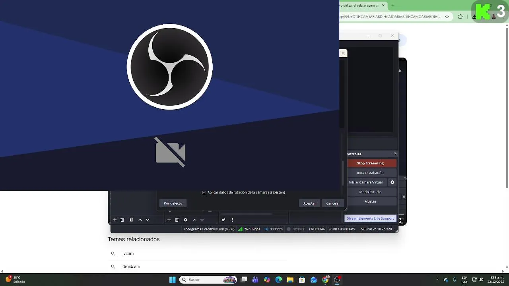Confirm the dialog with 'Aceptar'
The width and height of the screenshot is (509, 286).
pyautogui.click(x=310, y=203)
